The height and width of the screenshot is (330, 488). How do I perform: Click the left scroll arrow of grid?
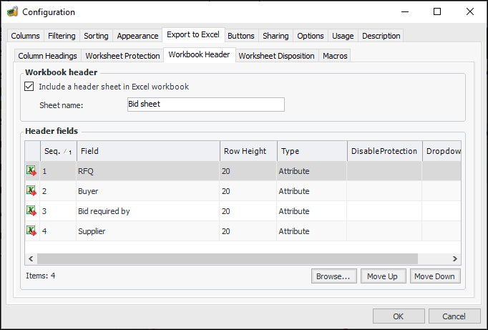pyautogui.click(x=31, y=258)
